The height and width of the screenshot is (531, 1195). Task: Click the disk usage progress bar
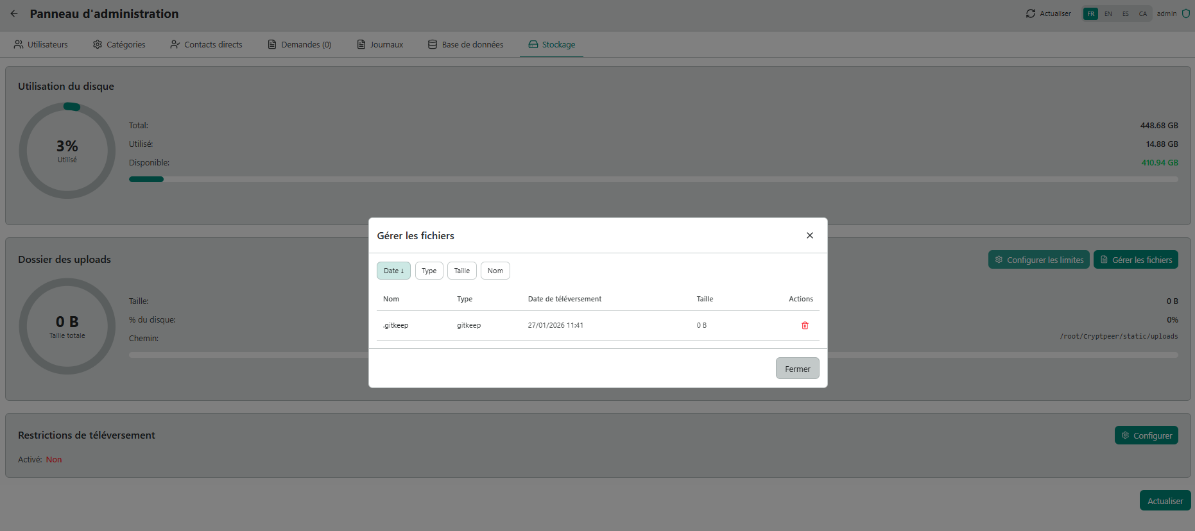[x=653, y=180]
